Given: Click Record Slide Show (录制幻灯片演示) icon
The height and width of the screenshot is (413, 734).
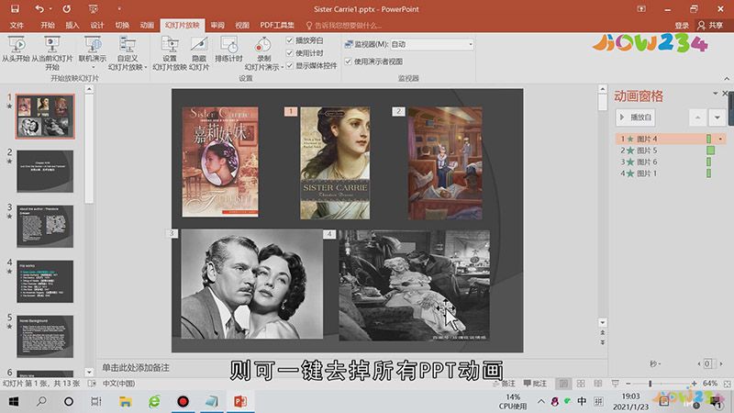Looking at the screenshot, I should [263, 53].
